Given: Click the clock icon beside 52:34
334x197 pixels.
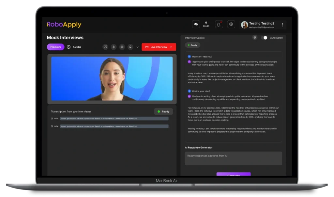Looking at the screenshot, I should (x=68, y=47).
